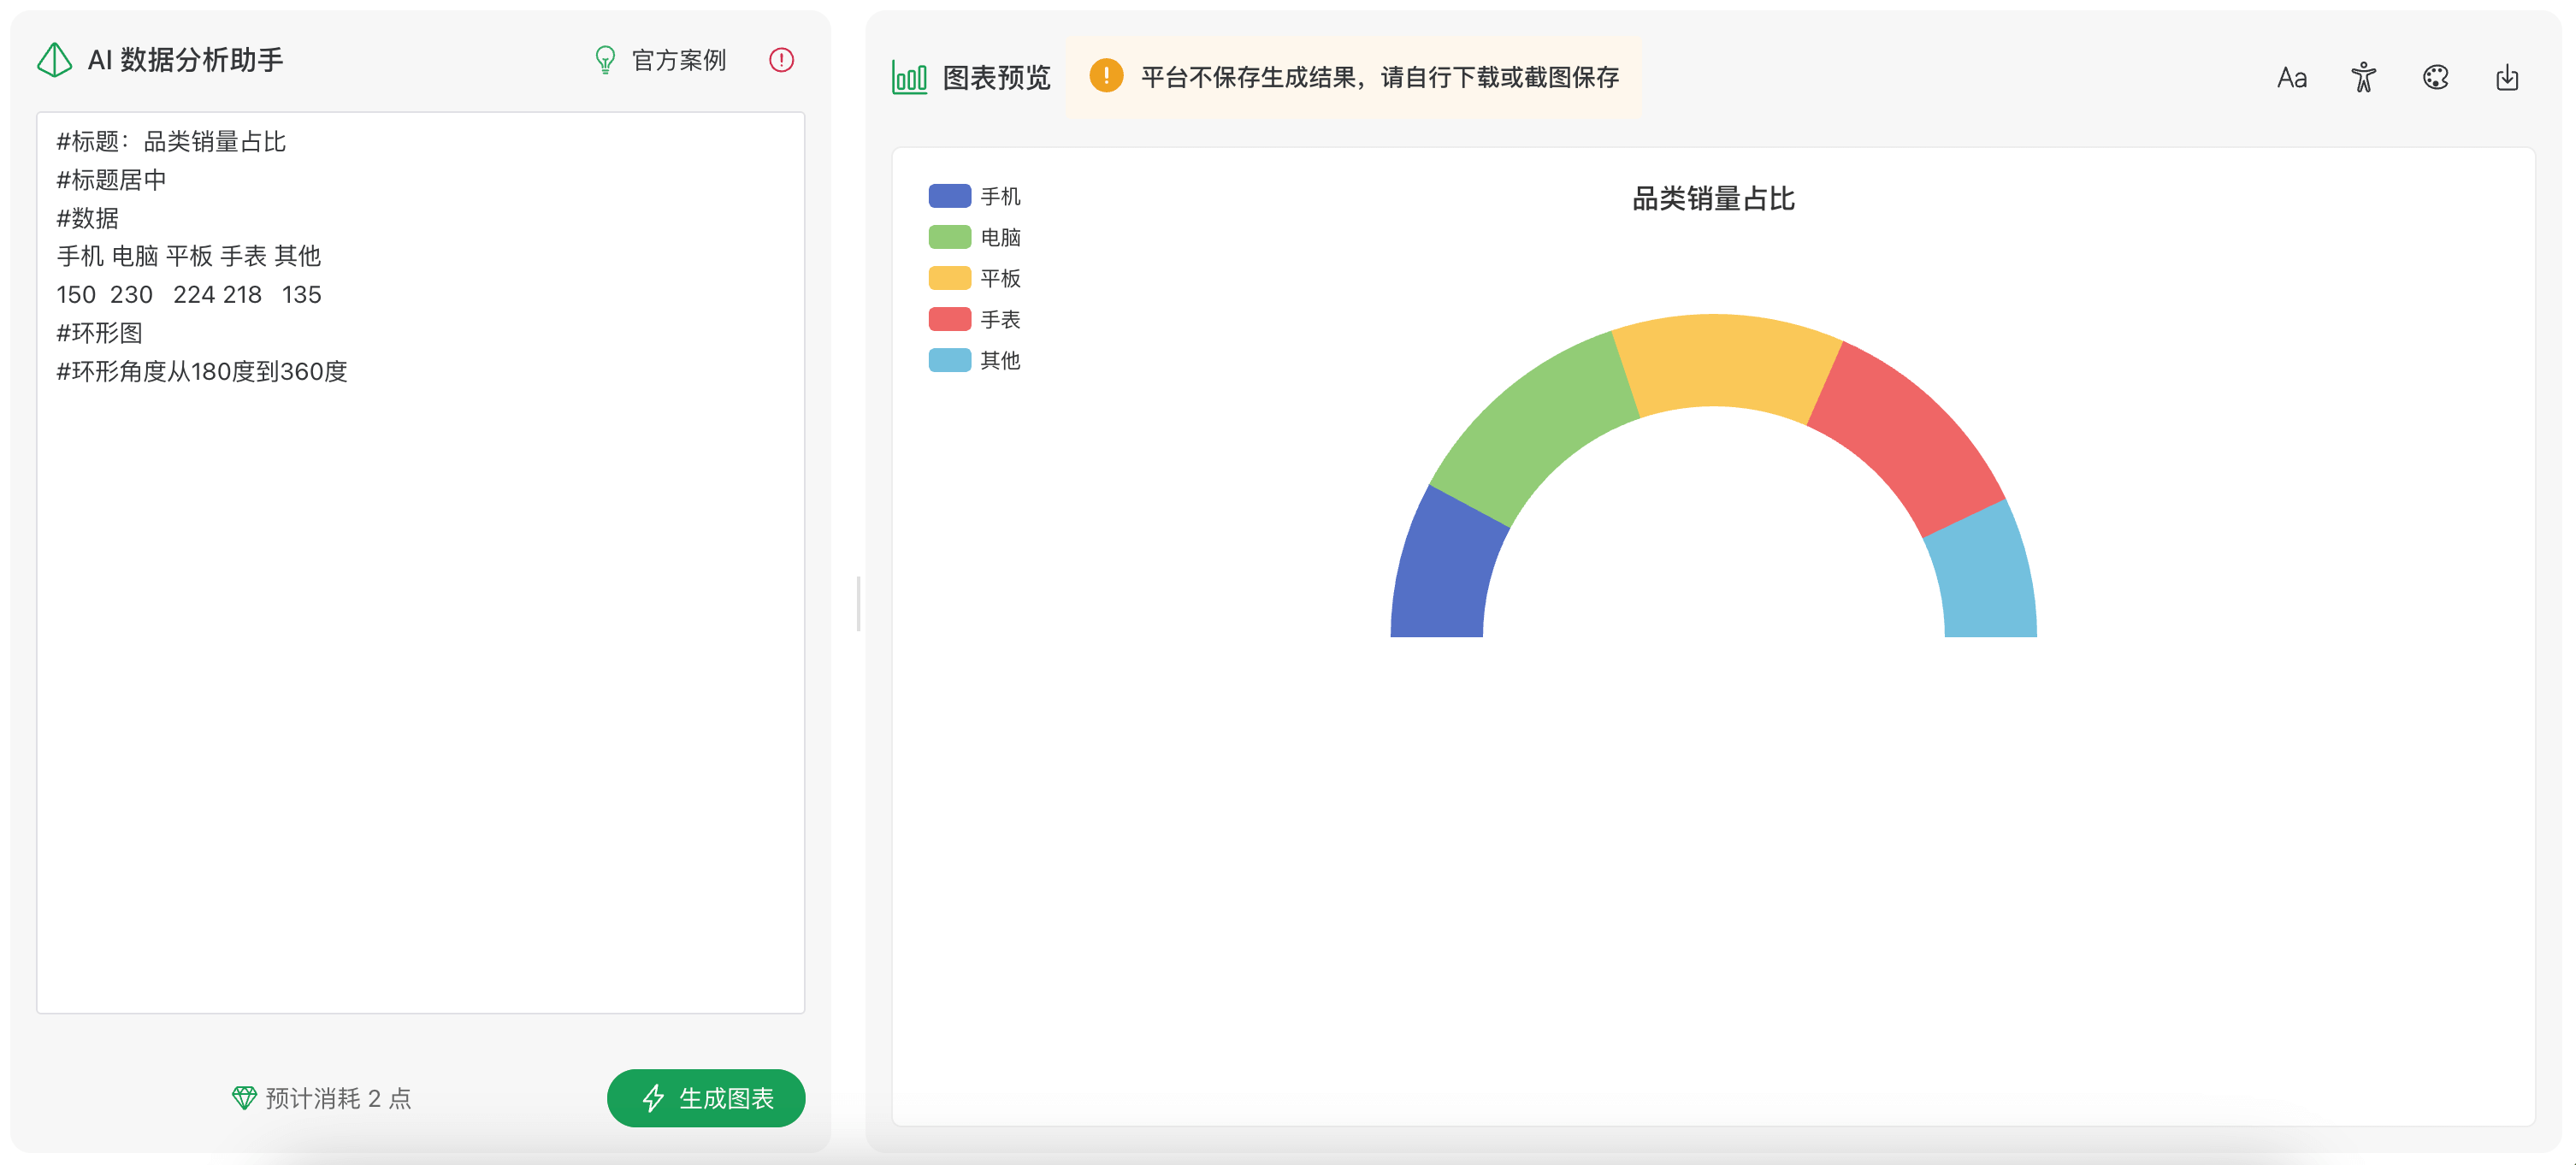The image size is (2576, 1165).
Task: Toggle the 平板 legend swatch
Action: click(949, 278)
